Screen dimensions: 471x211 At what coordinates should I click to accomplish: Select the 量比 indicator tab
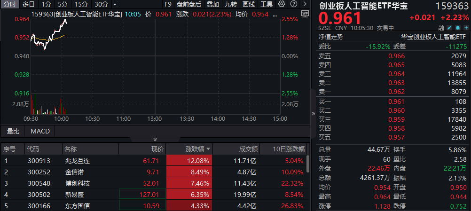(13, 131)
